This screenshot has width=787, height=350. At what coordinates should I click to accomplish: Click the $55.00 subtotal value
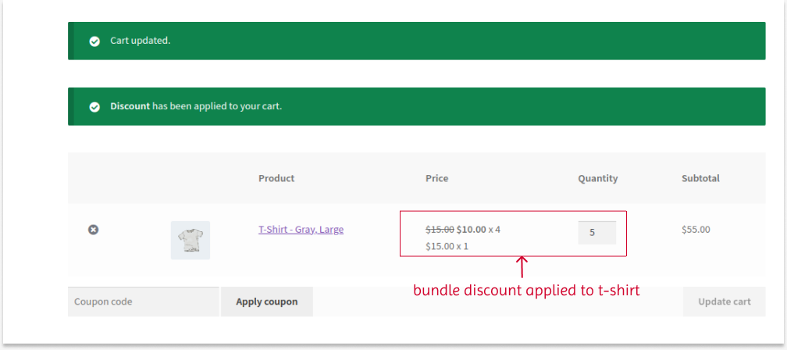pyautogui.click(x=696, y=230)
